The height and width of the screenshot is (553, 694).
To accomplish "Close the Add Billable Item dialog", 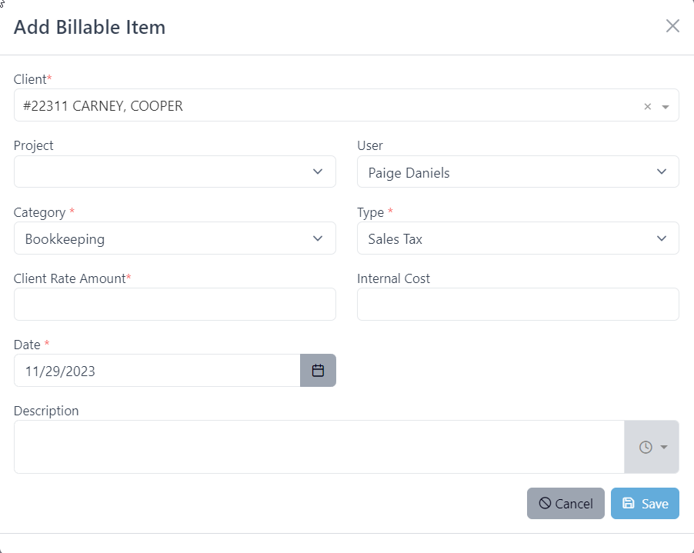I will coord(672,25).
